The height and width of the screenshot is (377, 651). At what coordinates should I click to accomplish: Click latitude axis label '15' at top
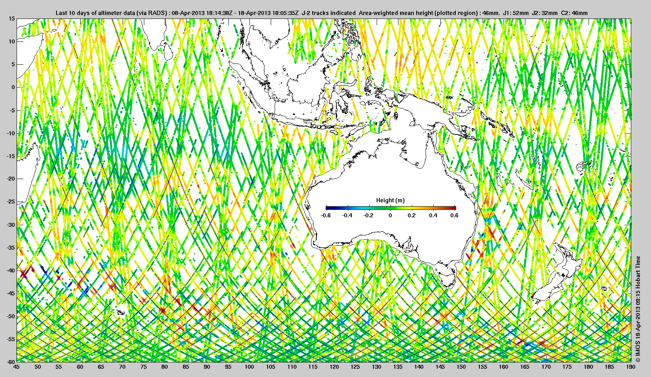point(12,19)
